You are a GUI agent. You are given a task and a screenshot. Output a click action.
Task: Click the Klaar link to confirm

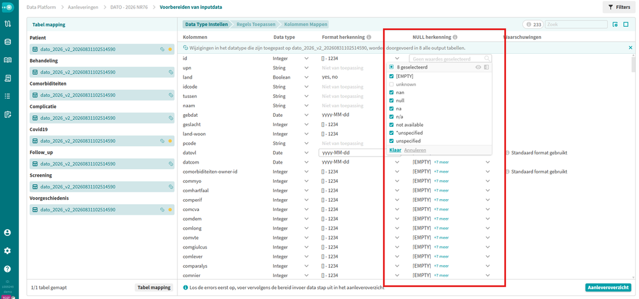[395, 150]
